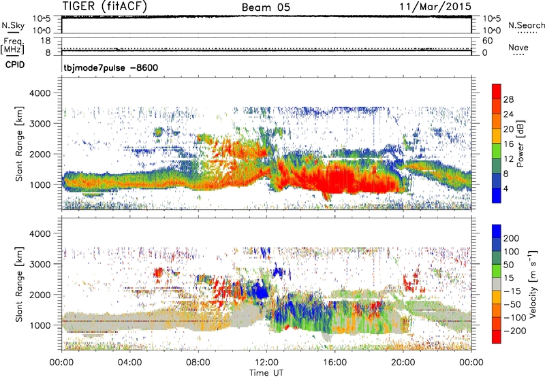Click the 'TIGER (fitACF)' plot title

click(x=105, y=6)
